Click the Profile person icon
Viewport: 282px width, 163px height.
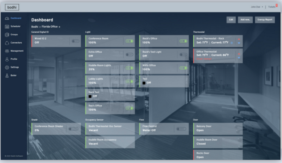point(7,59)
